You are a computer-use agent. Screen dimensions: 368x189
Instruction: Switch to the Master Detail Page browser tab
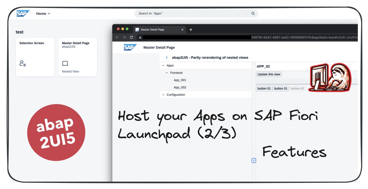152,29
